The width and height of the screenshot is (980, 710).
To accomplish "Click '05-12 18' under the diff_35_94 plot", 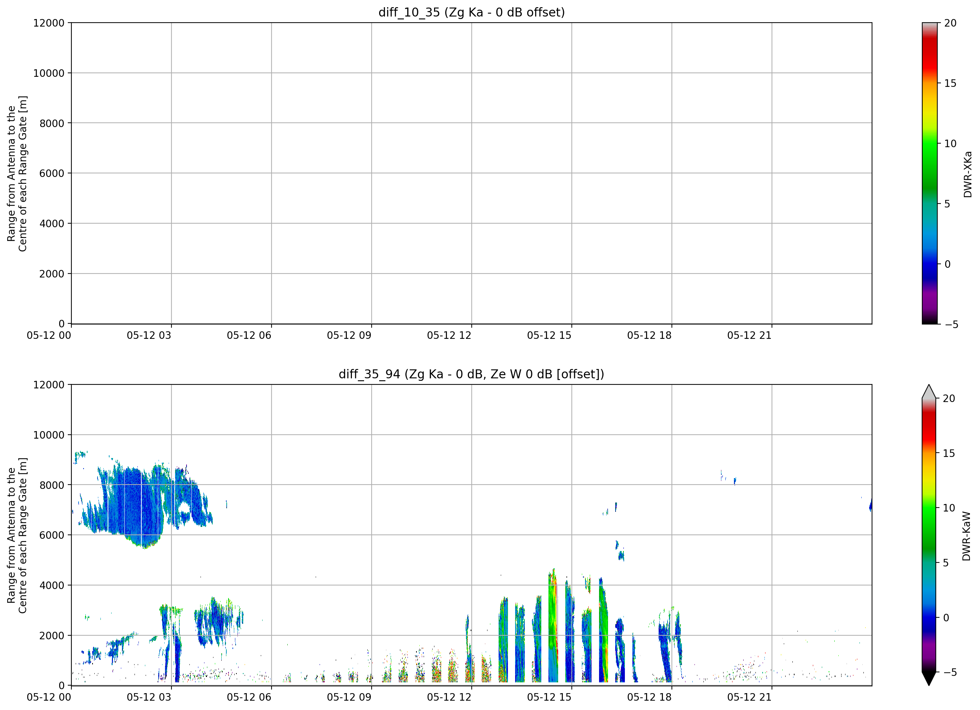I will coord(649,697).
